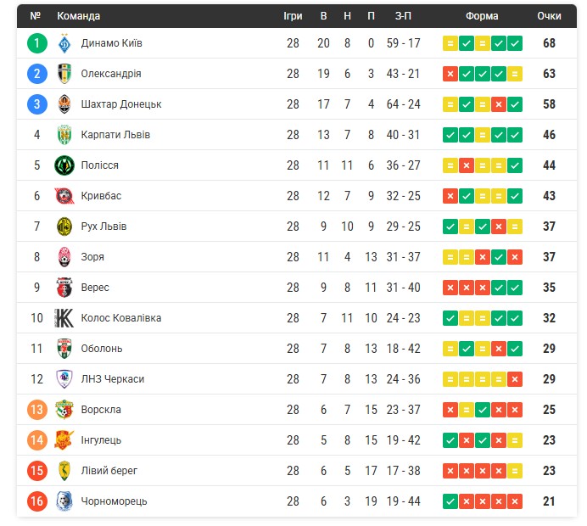This screenshot has height=526, width=587.
Task: Sort table by Очки column header
Action: click(549, 16)
